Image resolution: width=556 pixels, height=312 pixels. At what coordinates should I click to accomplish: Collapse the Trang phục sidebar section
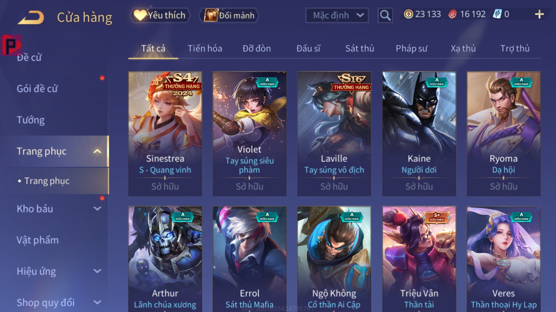coord(97,151)
